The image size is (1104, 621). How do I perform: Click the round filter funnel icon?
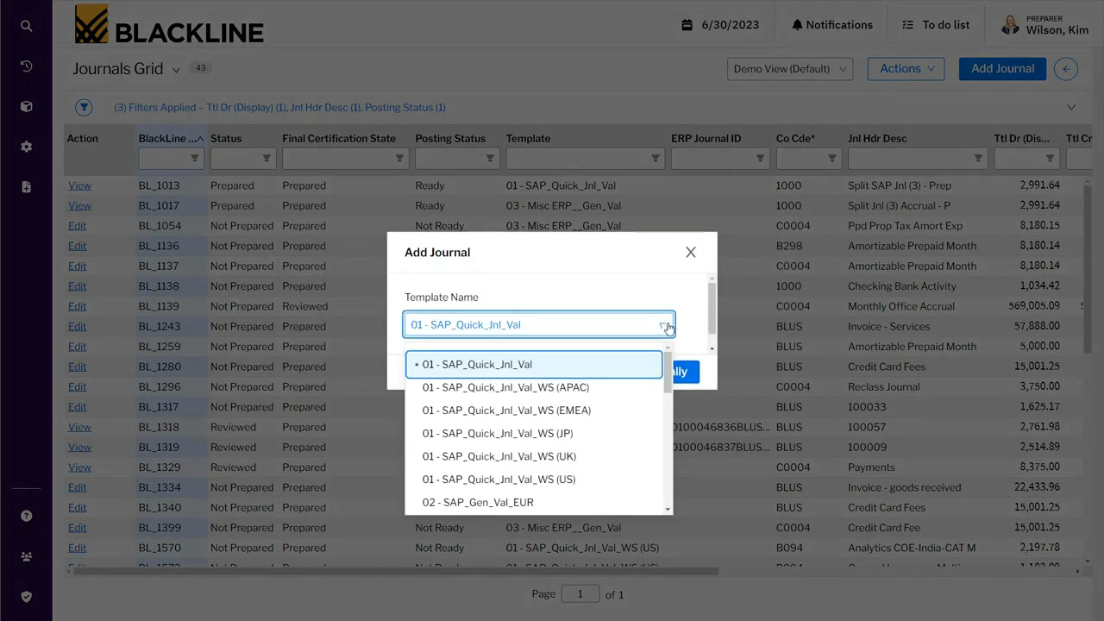click(84, 108)
